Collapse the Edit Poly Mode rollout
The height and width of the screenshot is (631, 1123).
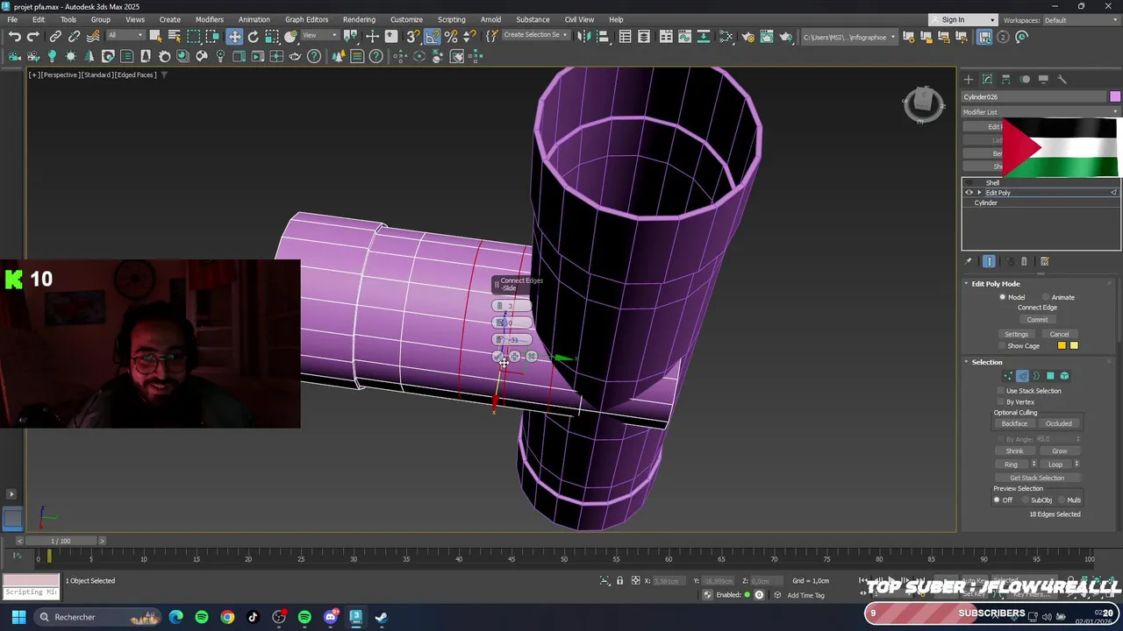coord(967,284)
